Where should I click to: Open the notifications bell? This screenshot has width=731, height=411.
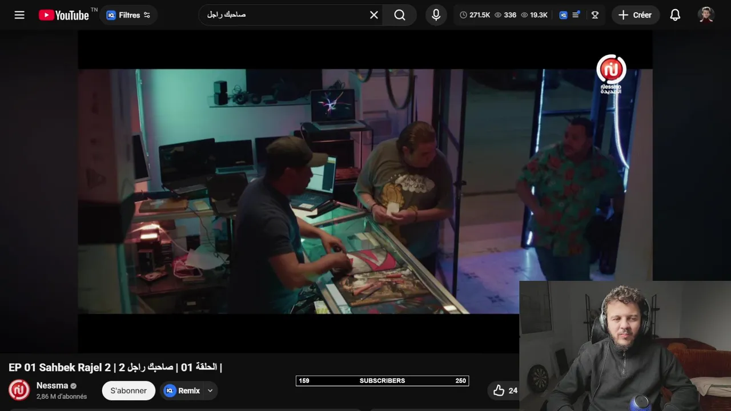coord(675,15)
